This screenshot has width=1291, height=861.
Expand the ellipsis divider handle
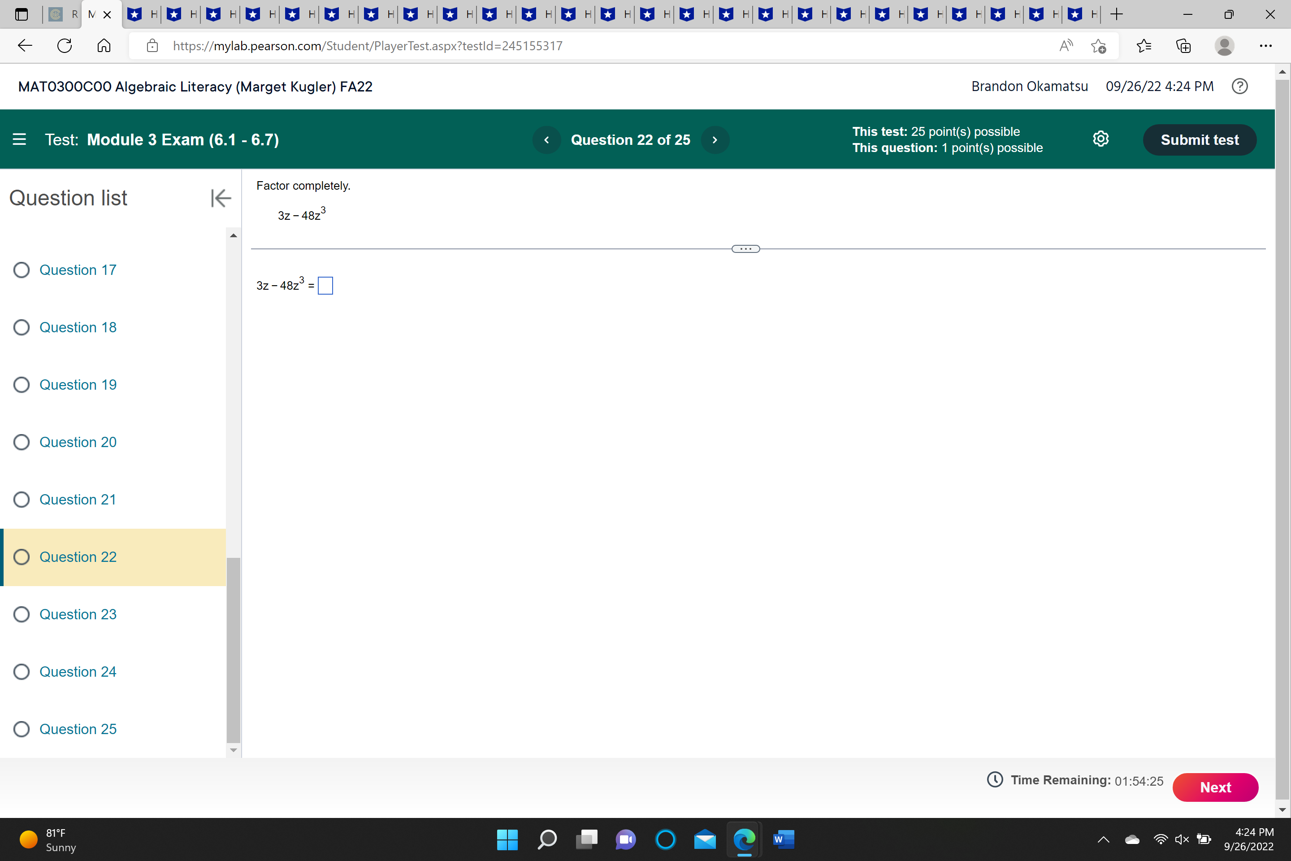pyautogui.click(x=745, y=249)
